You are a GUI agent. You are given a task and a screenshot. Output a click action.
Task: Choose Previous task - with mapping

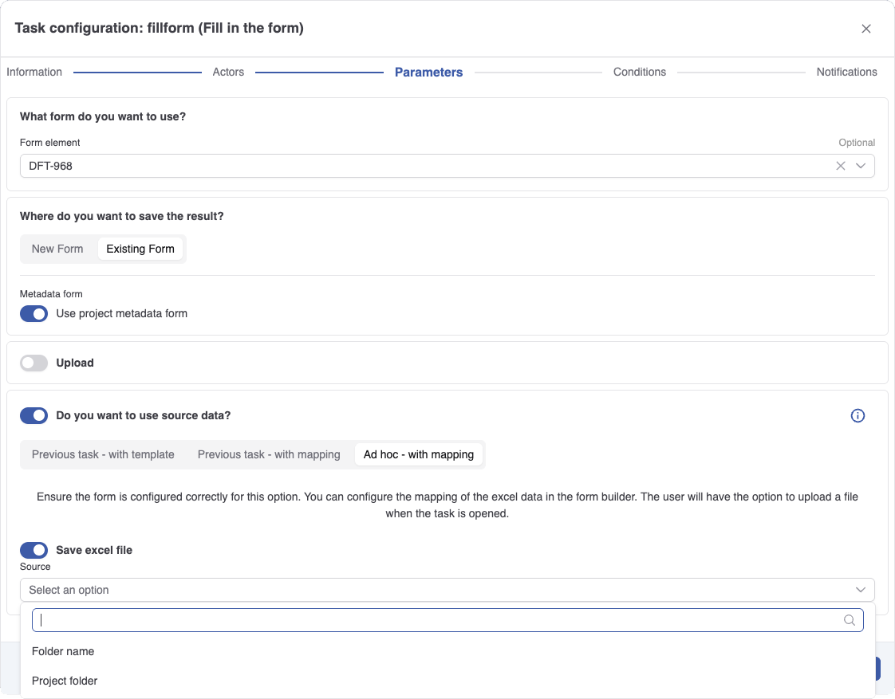pos(269,454)
